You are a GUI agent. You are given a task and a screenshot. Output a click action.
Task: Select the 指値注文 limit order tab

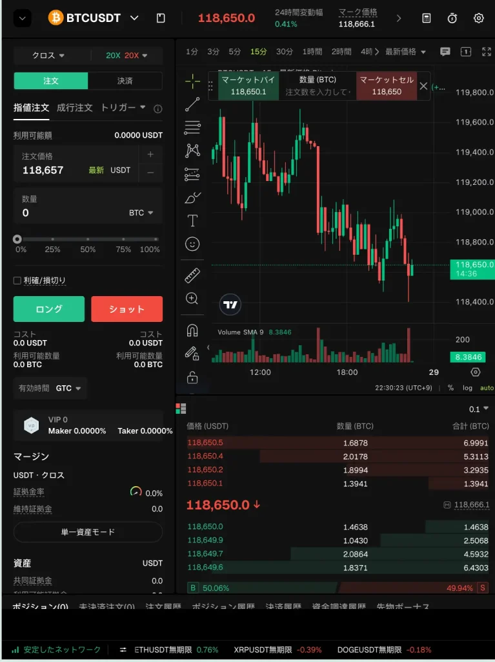[31, 108]
